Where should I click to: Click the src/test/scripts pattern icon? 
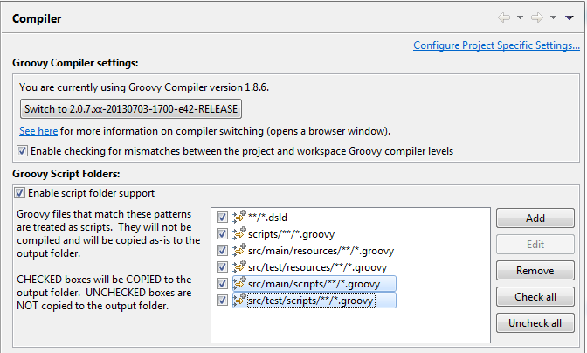coord(238,301)
